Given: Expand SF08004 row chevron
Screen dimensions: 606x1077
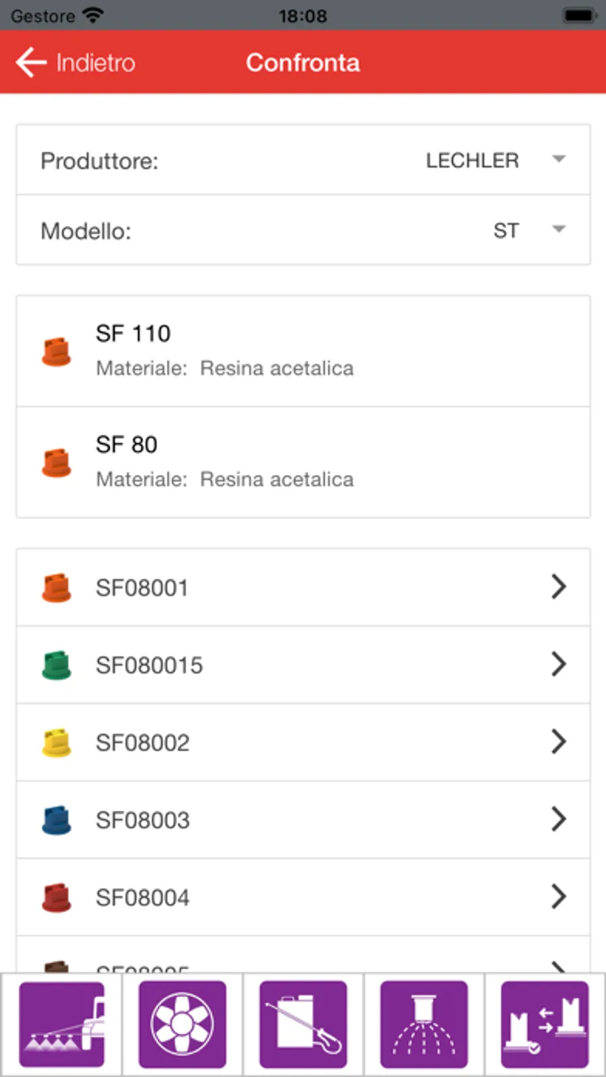Looking at the screenshot, I should point(558,897).
